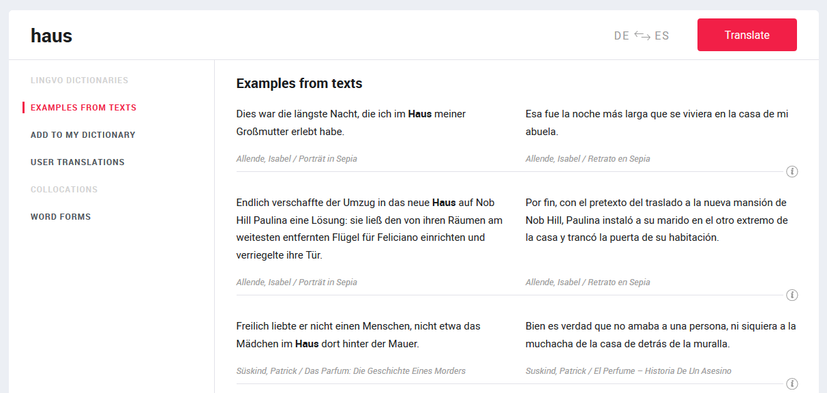
Task: Open User translations section
Action: [78, 162]
